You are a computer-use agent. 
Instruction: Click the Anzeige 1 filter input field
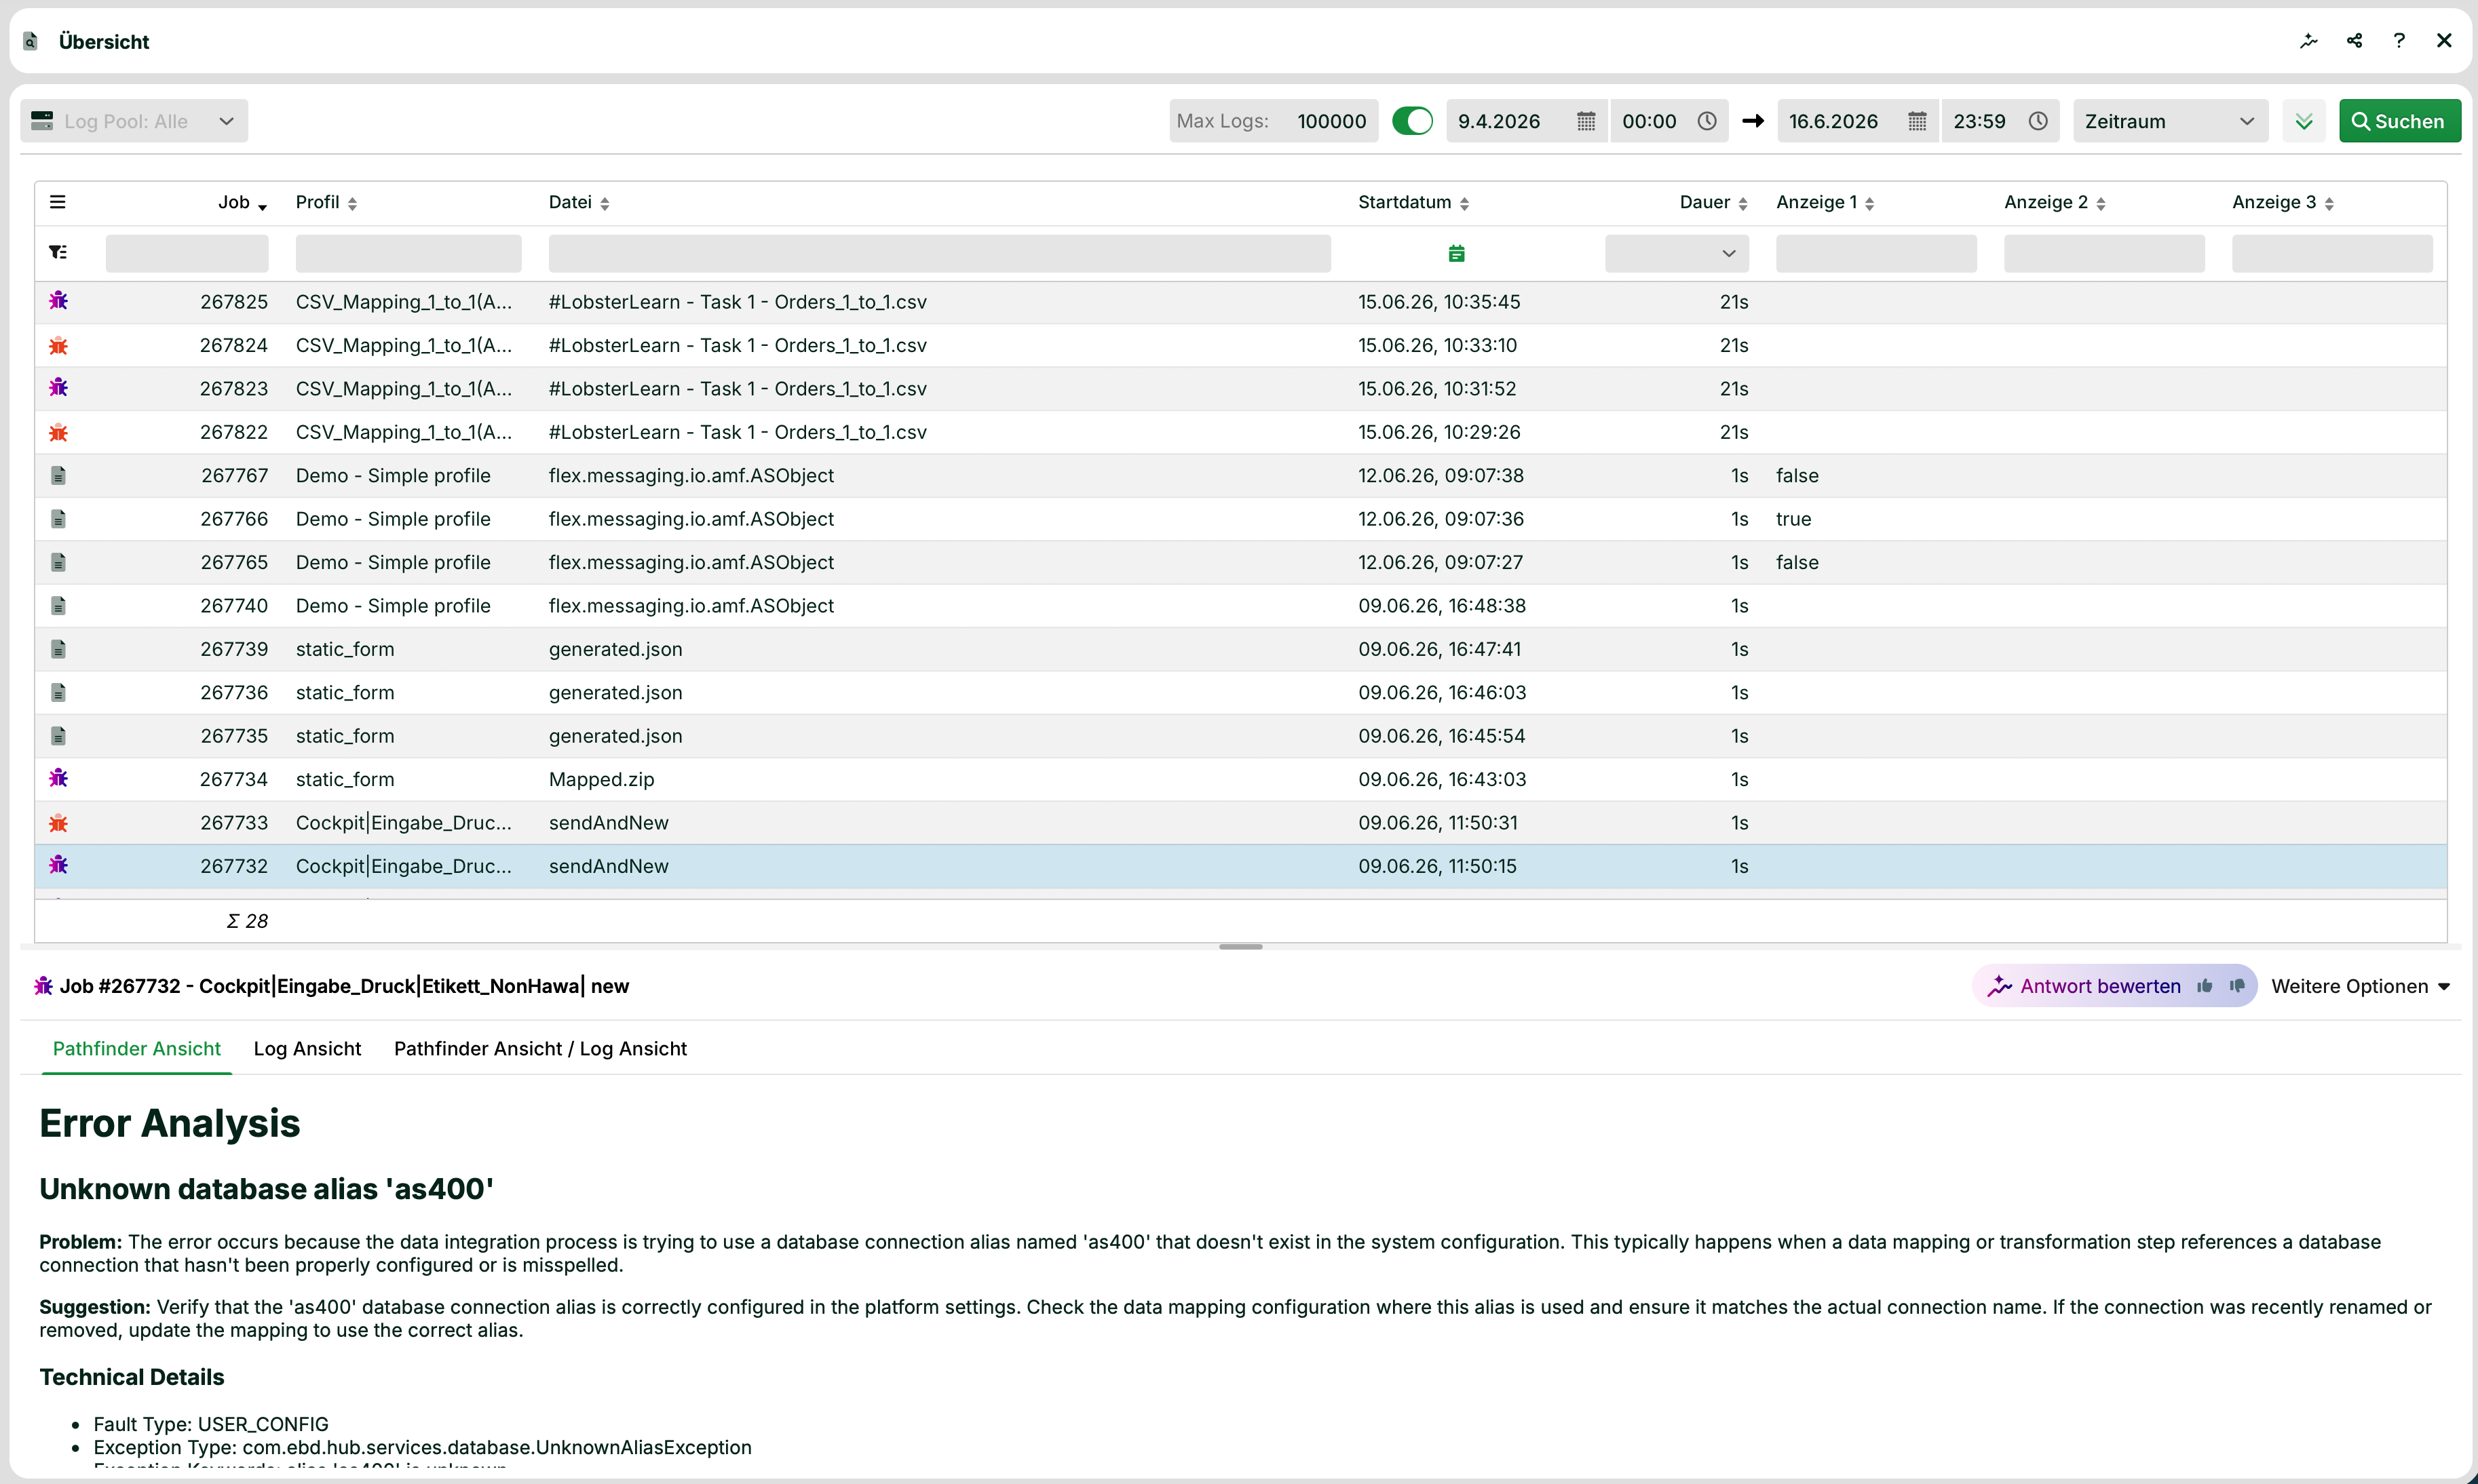click(1875, 253)
